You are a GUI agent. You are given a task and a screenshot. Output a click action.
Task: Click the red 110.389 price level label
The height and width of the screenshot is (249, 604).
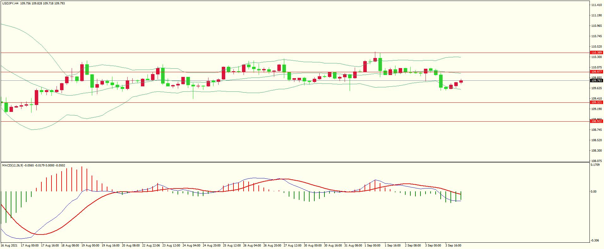coord(596,53)
